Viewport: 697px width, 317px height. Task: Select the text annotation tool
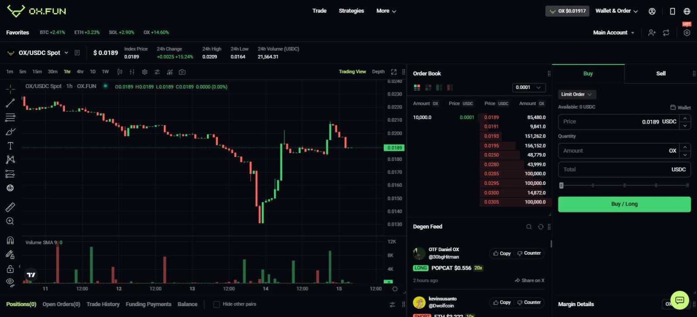pos(10,145)
